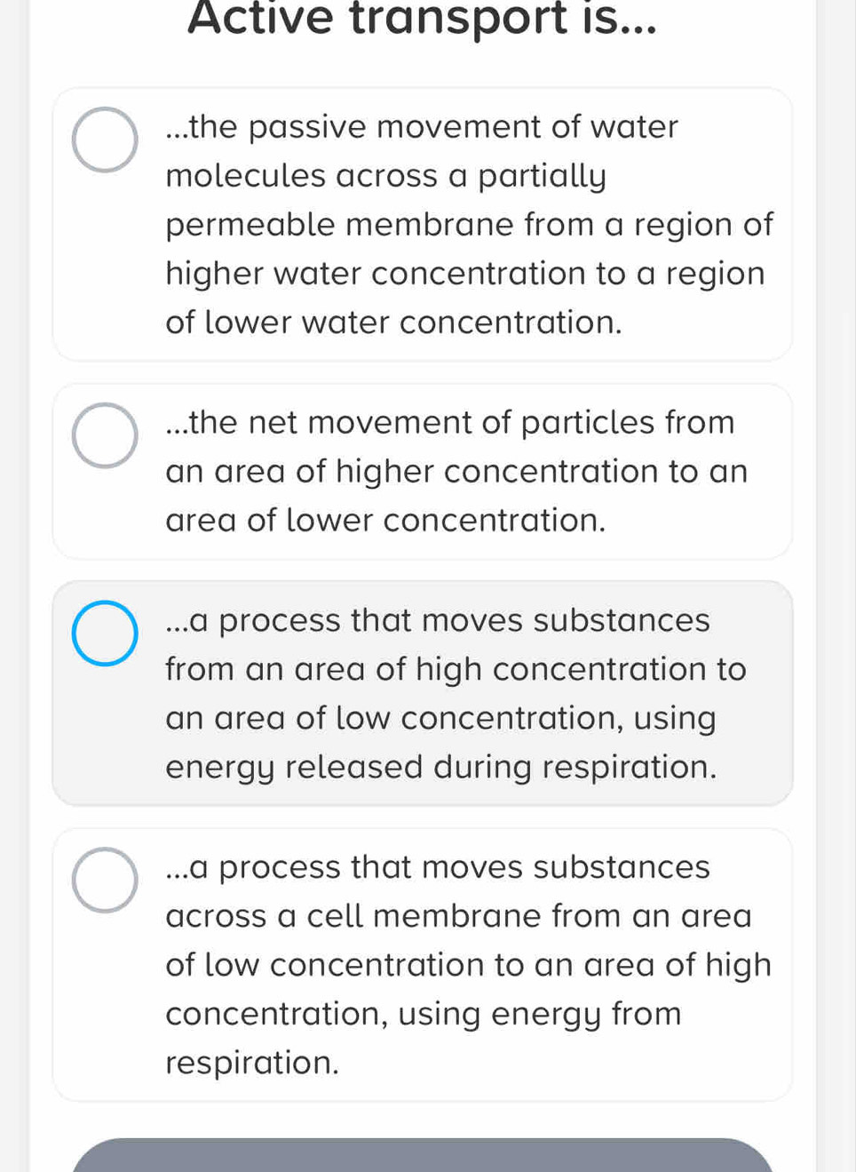
Task: Click text 'concentration, using energy from'
Action: 424,1014
